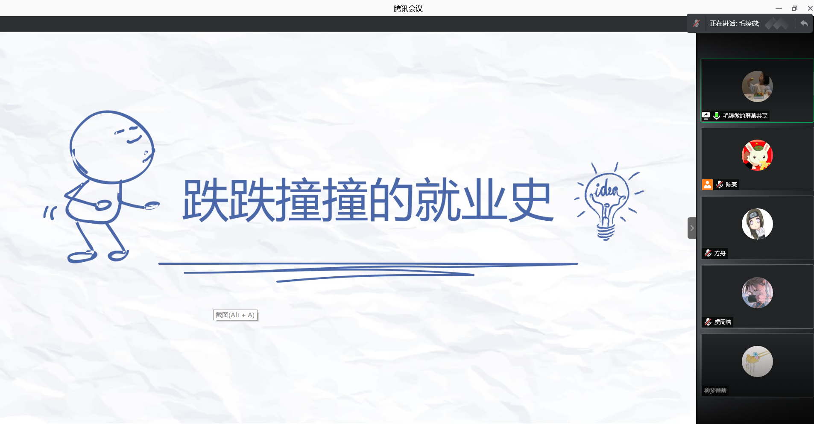Click the return arrow in the speaker bar
The image size is (814, 424).
pyautogui.click(x=804, y=23)
